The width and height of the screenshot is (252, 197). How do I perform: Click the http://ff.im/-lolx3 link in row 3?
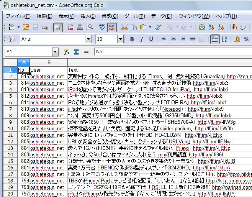click(x=211, y=83)
